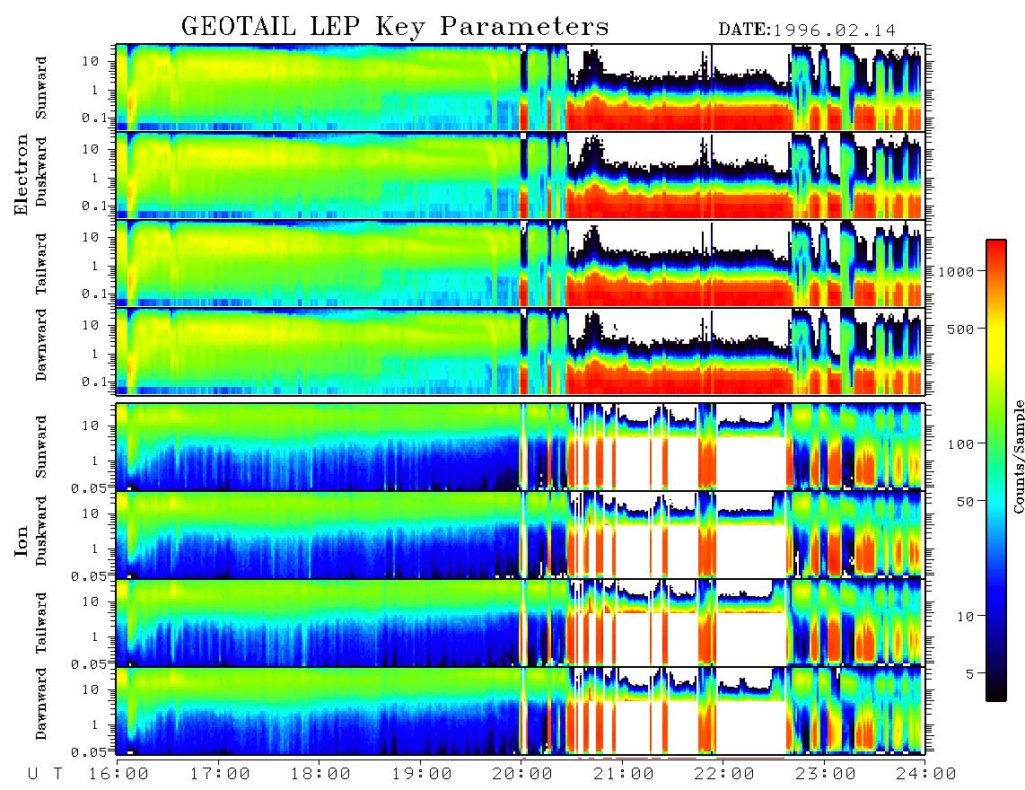Click the 100 colorbar tick value
The height and width of the screenshot is (790, 1025).
(x=960, y=444)
